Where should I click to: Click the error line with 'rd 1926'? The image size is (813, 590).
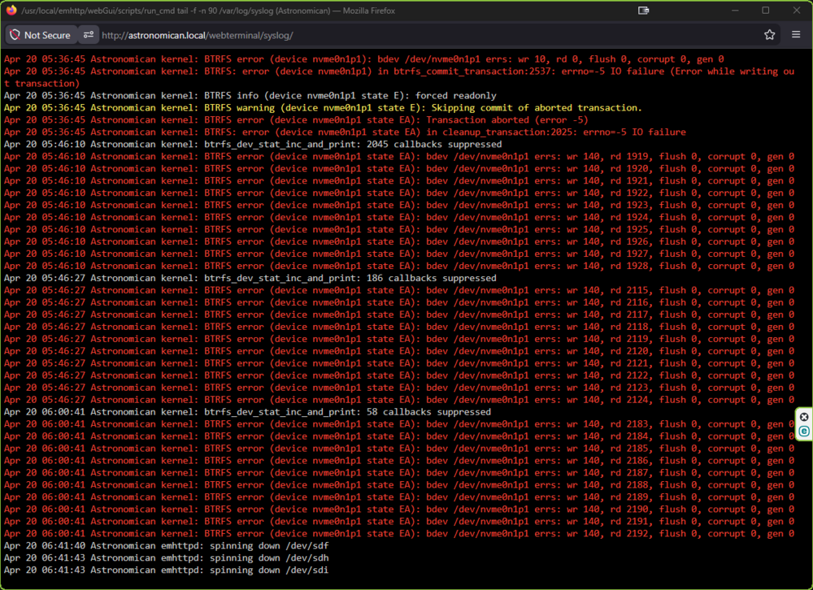tap(399, 241)
